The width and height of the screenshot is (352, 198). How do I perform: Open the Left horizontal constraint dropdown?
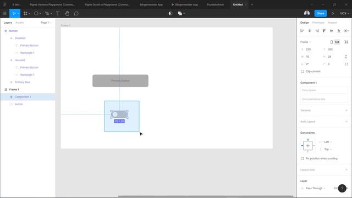(328, 142)
